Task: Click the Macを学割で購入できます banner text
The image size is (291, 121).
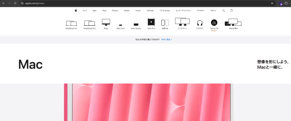Action: click(148, 40)
